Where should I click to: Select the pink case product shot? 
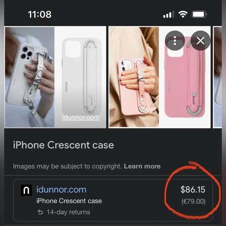(x=185, y=77)
